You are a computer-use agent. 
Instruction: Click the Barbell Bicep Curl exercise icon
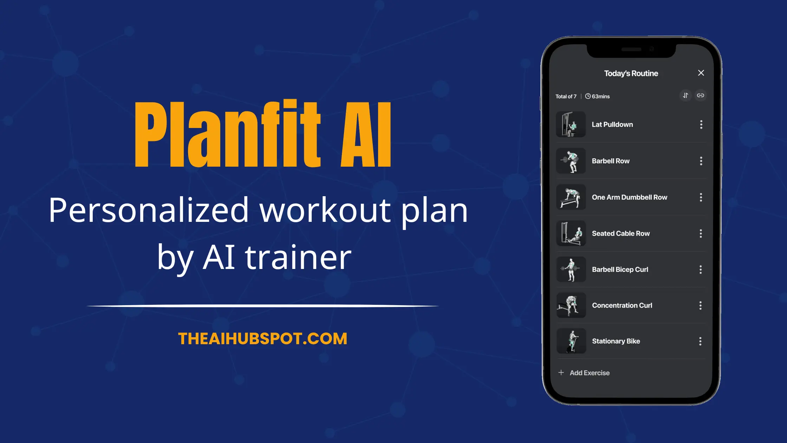coord(571,269)
